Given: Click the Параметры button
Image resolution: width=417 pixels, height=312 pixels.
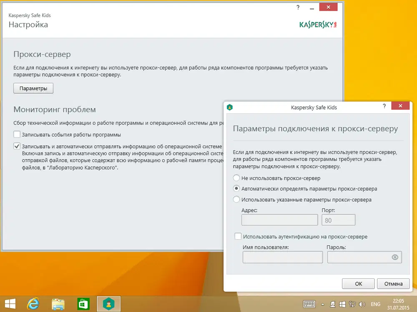Looking at the screenshot, I should 33,88.
